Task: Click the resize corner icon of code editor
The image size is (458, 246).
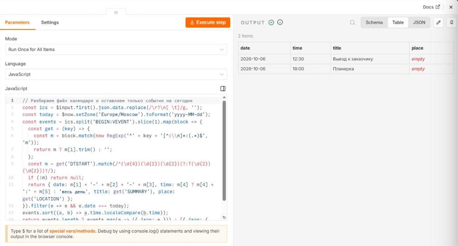Action: (224, 217)
